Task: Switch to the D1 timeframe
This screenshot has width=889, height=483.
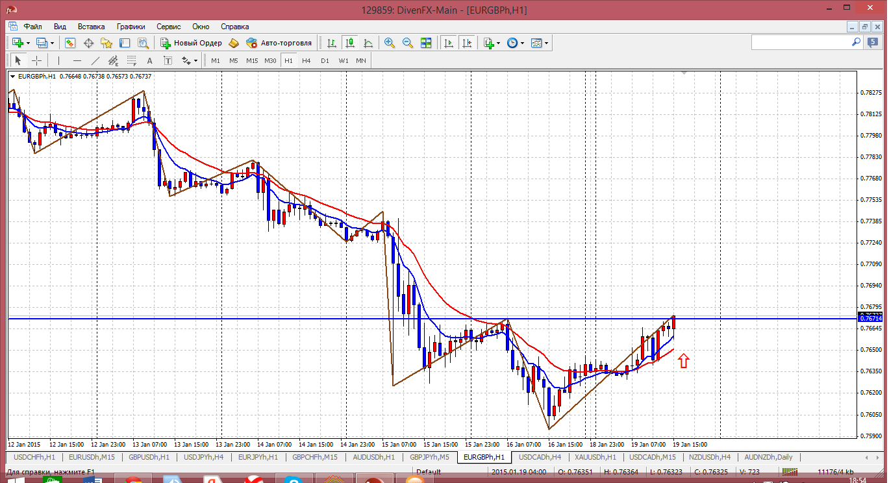Action: (x=325, y=60)
